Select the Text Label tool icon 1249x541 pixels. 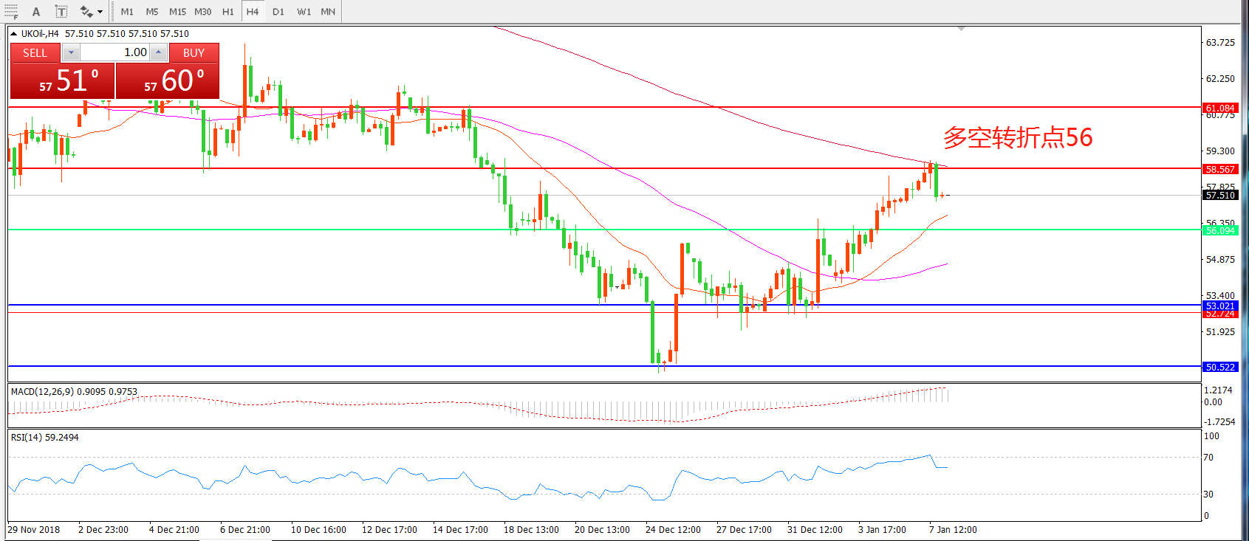pos(61,12)
